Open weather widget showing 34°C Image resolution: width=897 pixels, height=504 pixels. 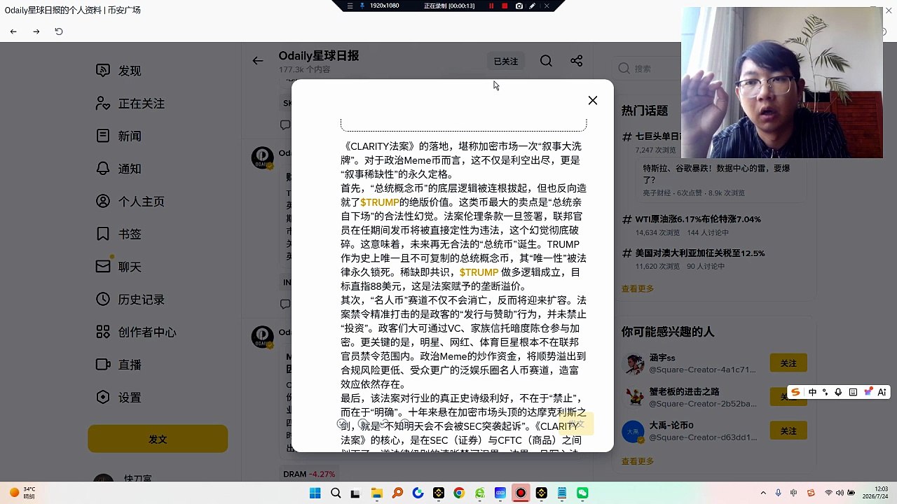[x=23, y=493]
